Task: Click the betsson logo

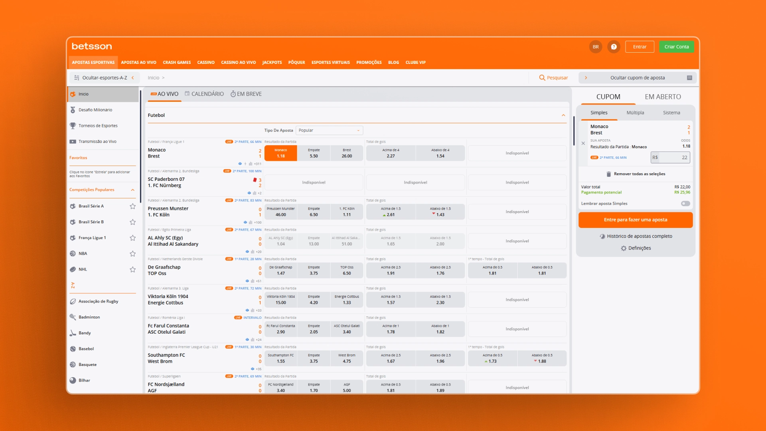Action: click(92, 46)
